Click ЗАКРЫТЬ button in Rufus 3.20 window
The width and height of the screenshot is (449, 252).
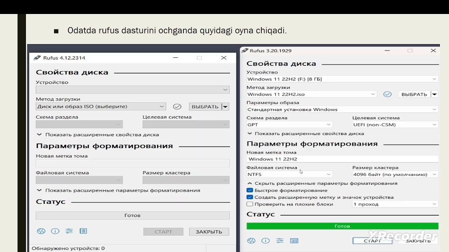click(x=418, y=241)
